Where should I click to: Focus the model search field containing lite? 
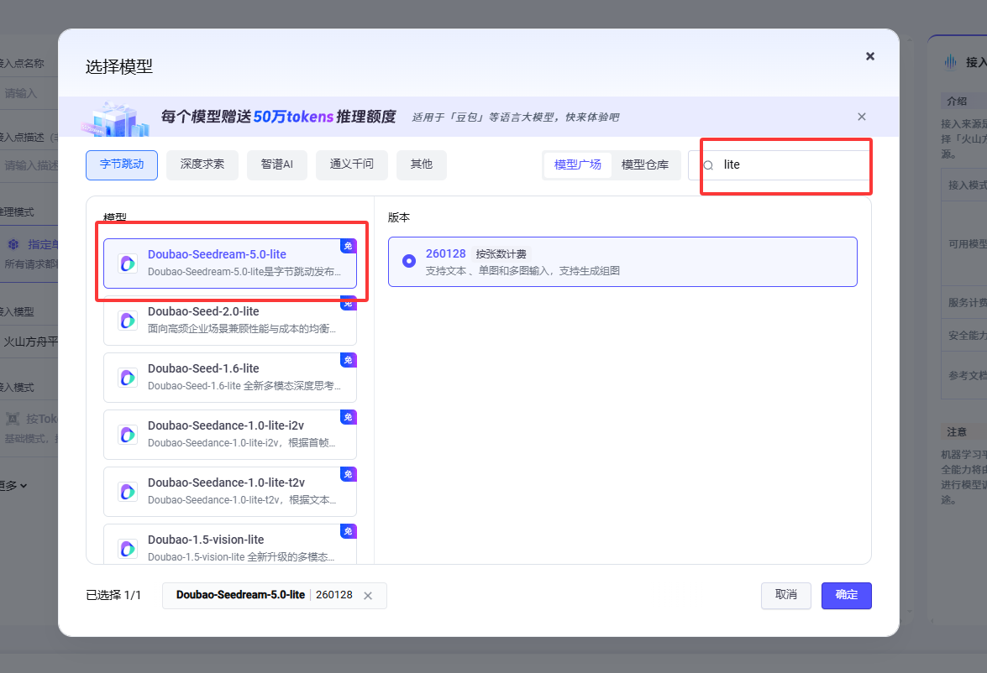click(790, 165)
